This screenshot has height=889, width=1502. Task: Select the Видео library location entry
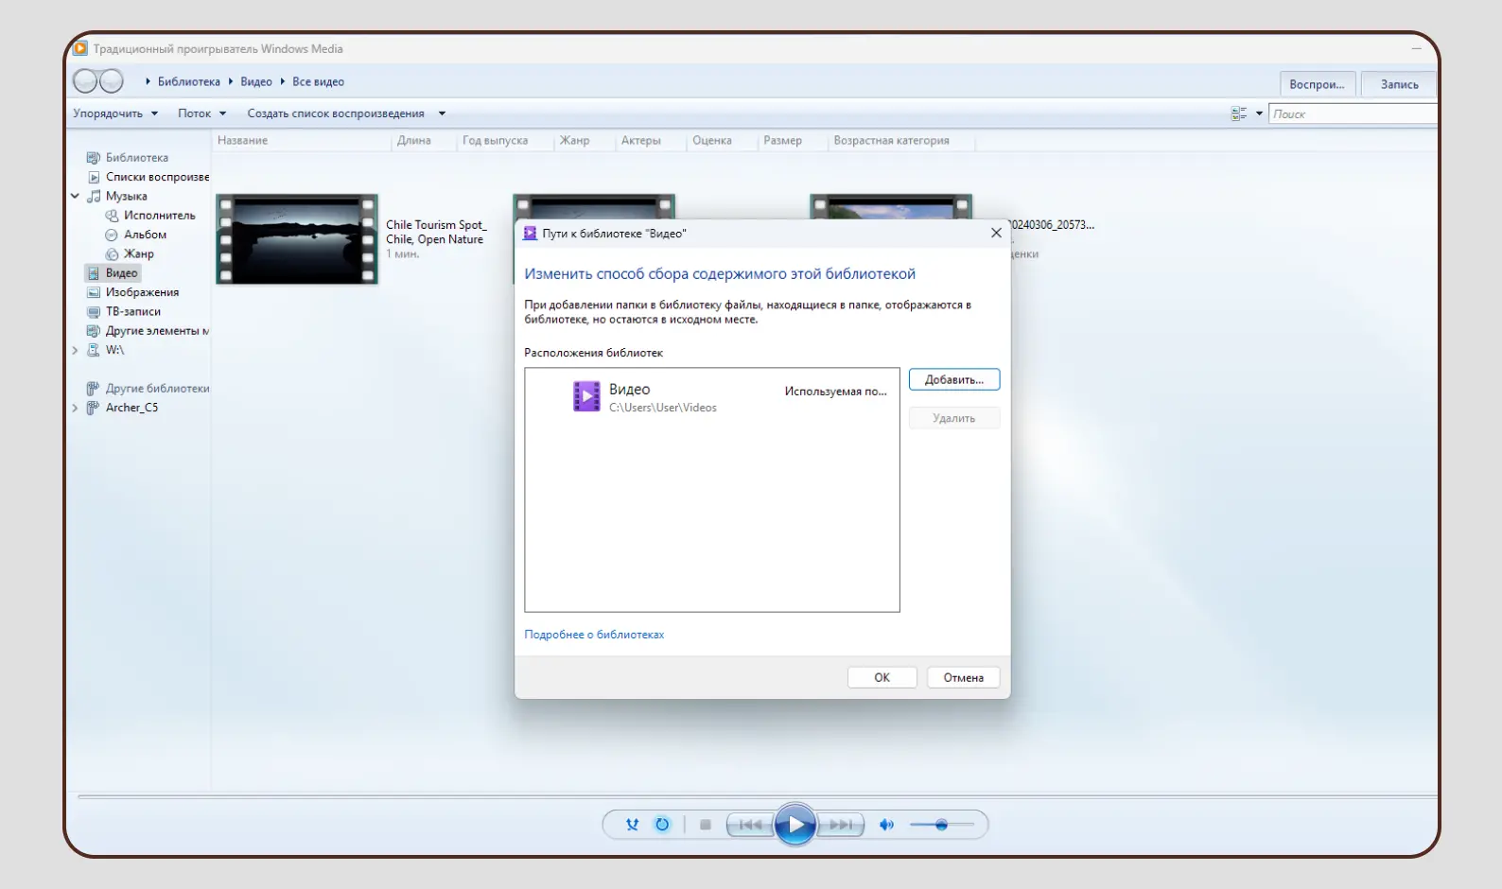[x=711, y=397]
